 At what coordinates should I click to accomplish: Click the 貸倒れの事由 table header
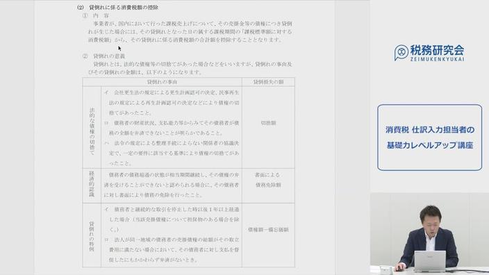(162, 82)
